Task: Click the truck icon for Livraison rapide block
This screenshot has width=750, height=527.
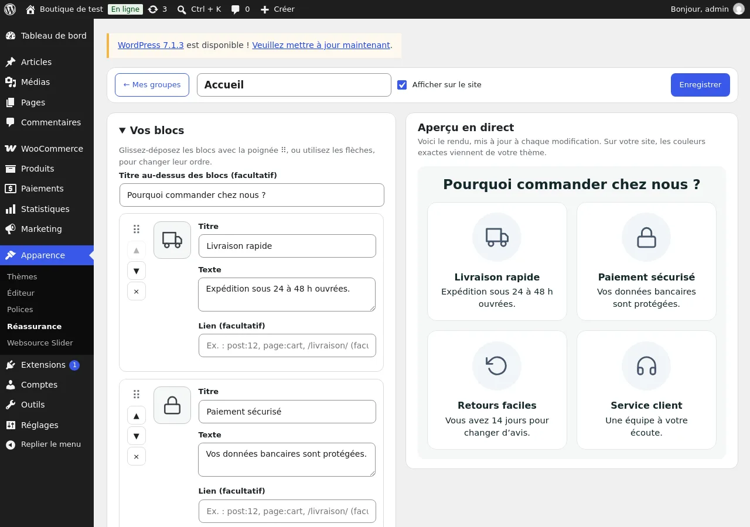Action: pos(172,240)
